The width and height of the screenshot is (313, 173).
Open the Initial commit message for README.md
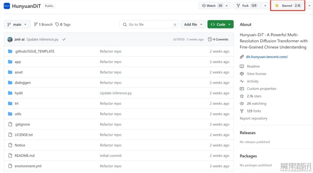point(110,155)
